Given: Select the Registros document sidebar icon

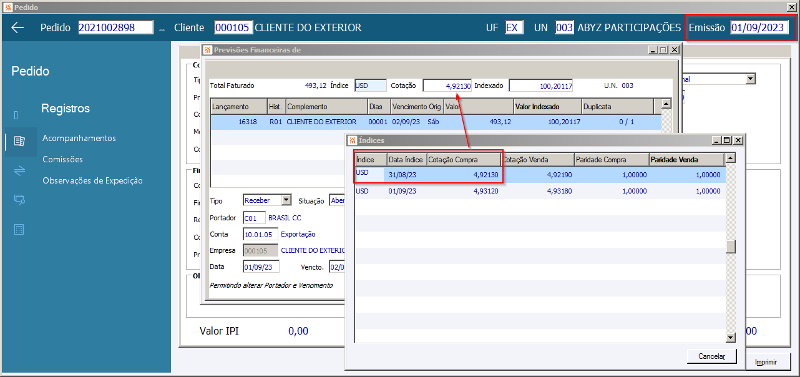Looking at the screenshot, I should coord(19,142).
